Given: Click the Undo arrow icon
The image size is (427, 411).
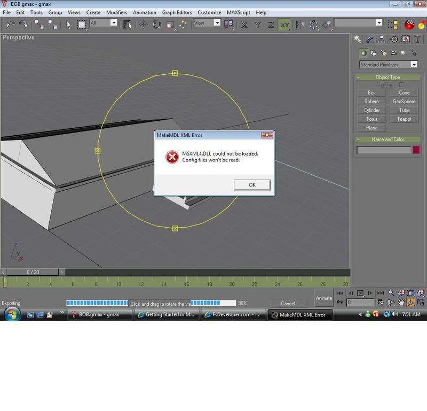Looking at the screenshot, I should pyautogui.click(x=10, y=24).
